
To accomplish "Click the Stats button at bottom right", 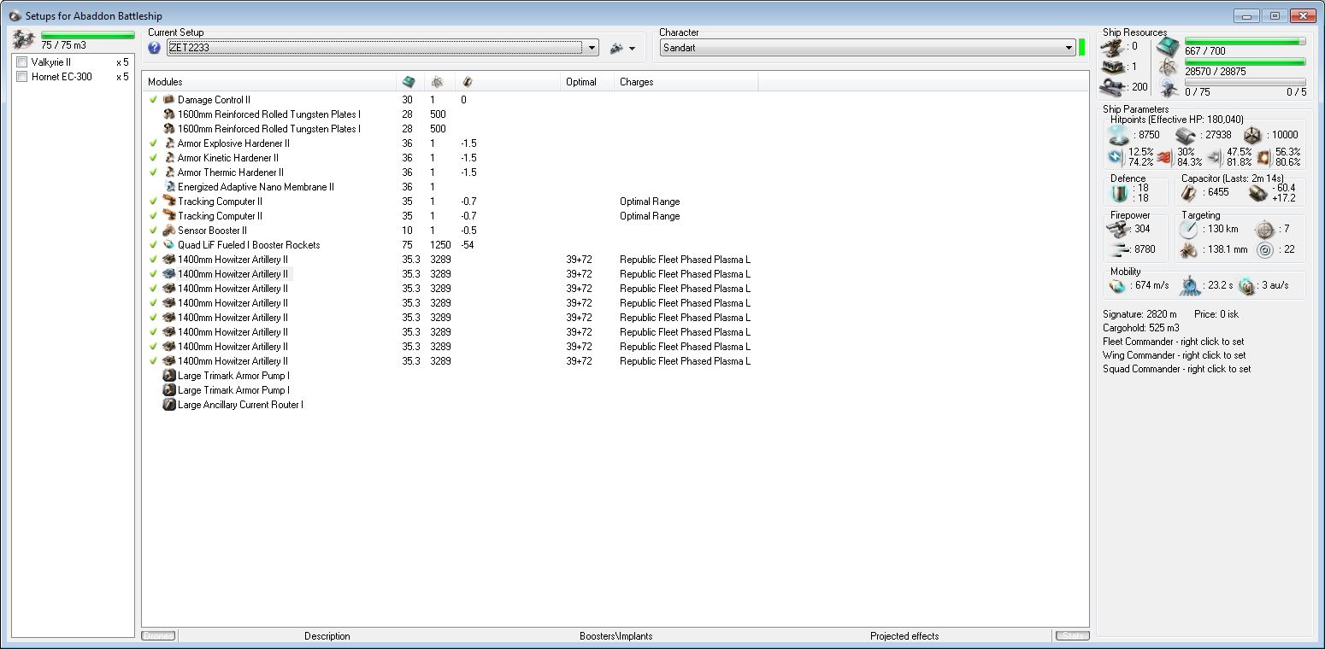I will tap(1072, 636).
